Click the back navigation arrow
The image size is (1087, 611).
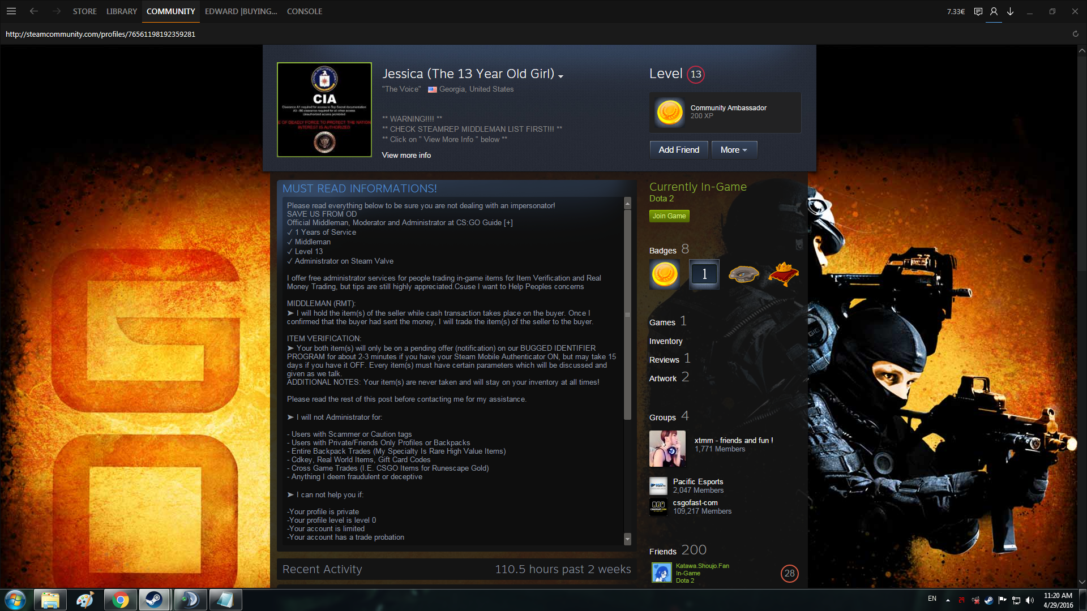click(x=34, y=11)
